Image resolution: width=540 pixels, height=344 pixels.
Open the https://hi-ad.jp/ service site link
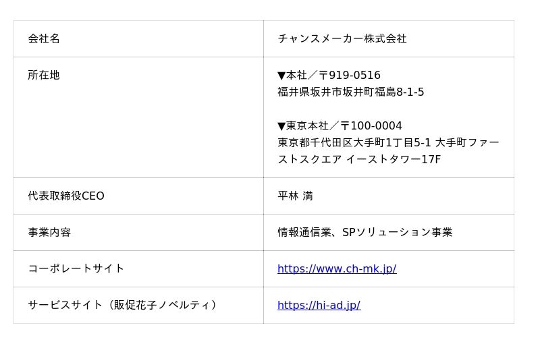click(x=319, y=305)
